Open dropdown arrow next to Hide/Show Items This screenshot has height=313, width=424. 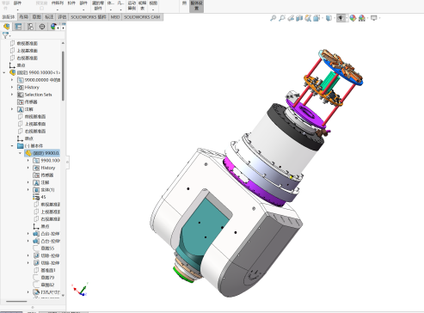click(x=347, y=18)
